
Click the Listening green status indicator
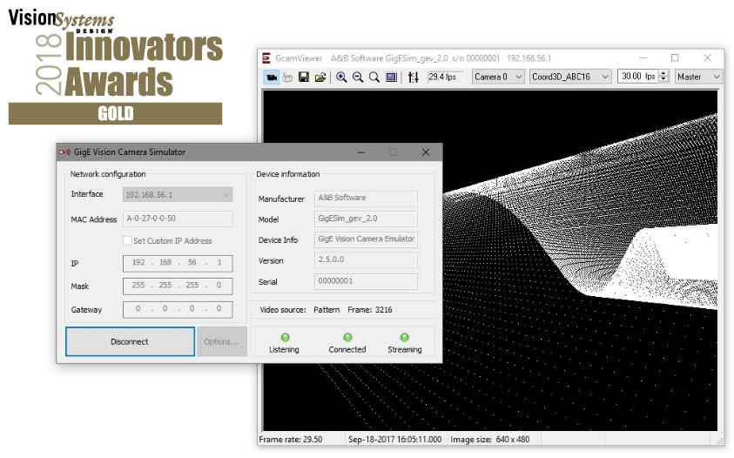point(285,337)
